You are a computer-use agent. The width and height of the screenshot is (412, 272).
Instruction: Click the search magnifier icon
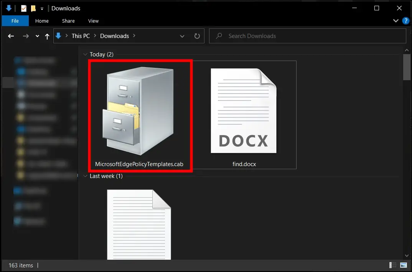[219, 36]
